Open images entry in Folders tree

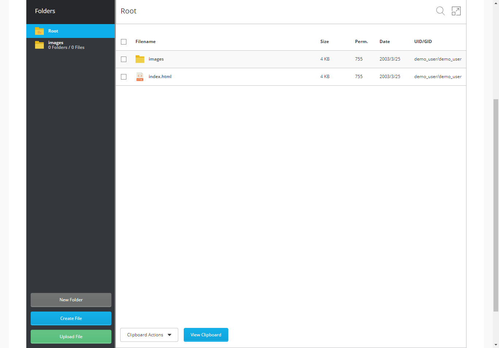(x=56, y=43)
